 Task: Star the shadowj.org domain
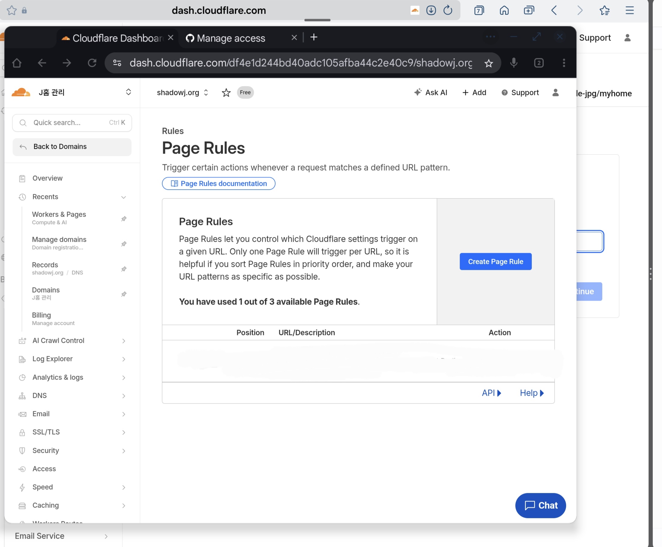(226, 93)
